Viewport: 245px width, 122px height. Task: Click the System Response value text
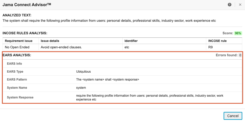pyautogui.click(x=150, y=97)
